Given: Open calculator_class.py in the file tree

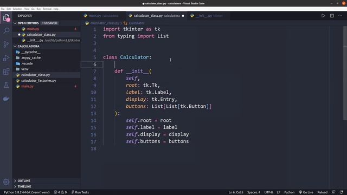Looking at the screenshot, I should click(35, 75).
